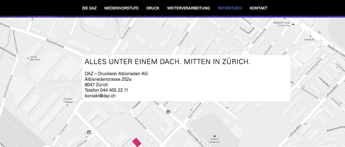
Task: Open the DIE DAZ menu item
Action: click(89, 8)
